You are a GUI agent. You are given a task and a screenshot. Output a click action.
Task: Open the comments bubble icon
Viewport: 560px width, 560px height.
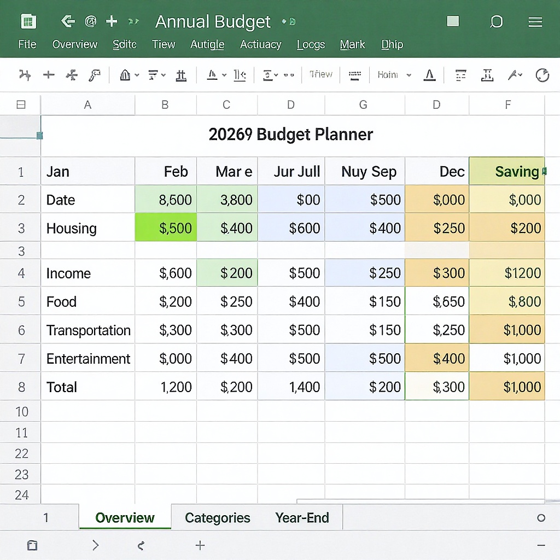pos(496,21)
